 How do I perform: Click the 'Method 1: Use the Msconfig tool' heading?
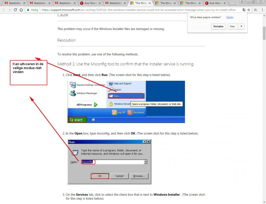(125, 64)
